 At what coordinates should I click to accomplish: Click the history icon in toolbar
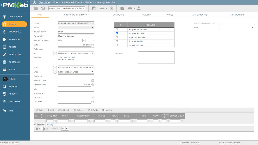(43, 8)
